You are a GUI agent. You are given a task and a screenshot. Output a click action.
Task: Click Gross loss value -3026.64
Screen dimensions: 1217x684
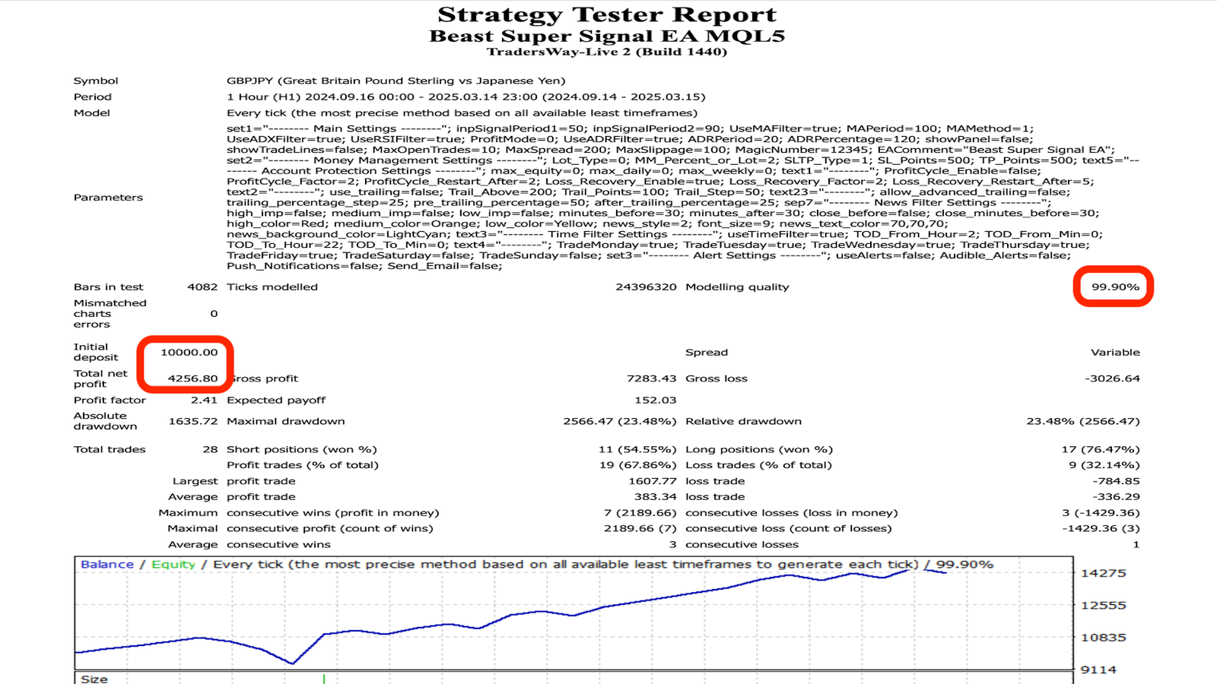(x=1112, y=378)
